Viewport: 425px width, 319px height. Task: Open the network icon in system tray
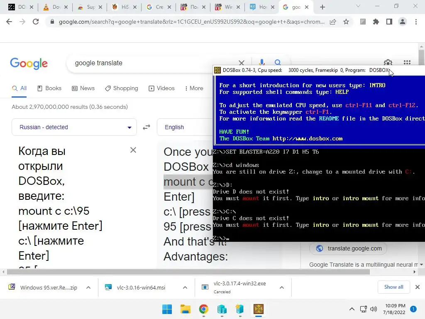pyautogui.click(x=363, y=309)
